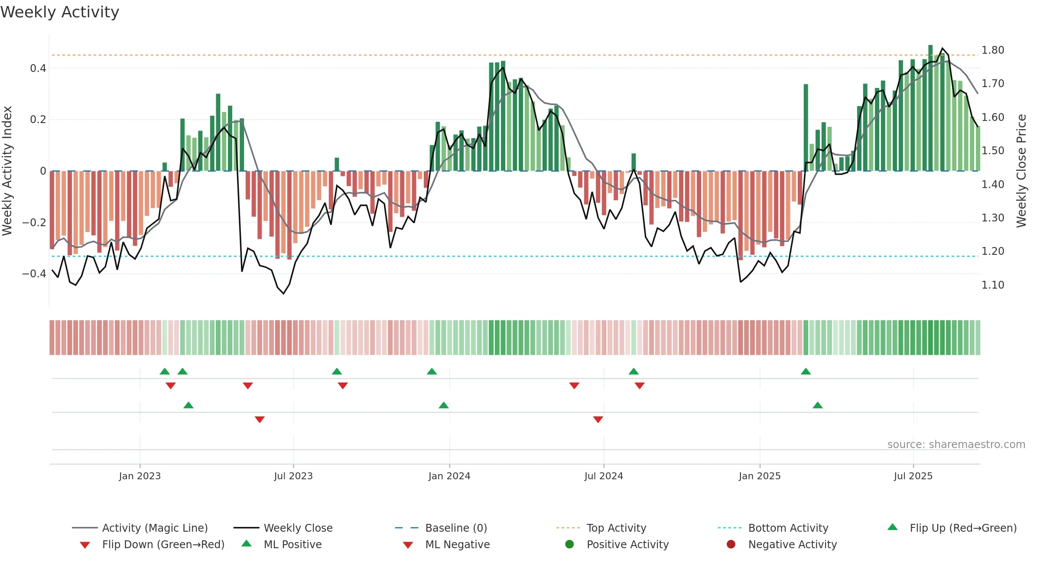This screenshot has width=1040, height=585.
Task: Click the small green bar after Jul 2023
Action: [337, 164]
